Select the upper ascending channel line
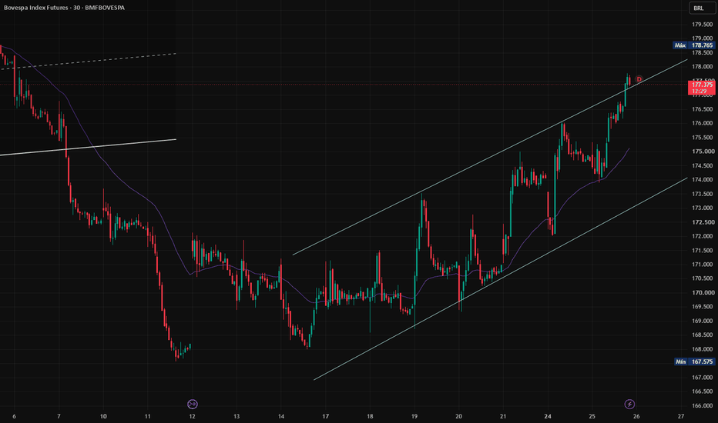 tap(490, 157)
